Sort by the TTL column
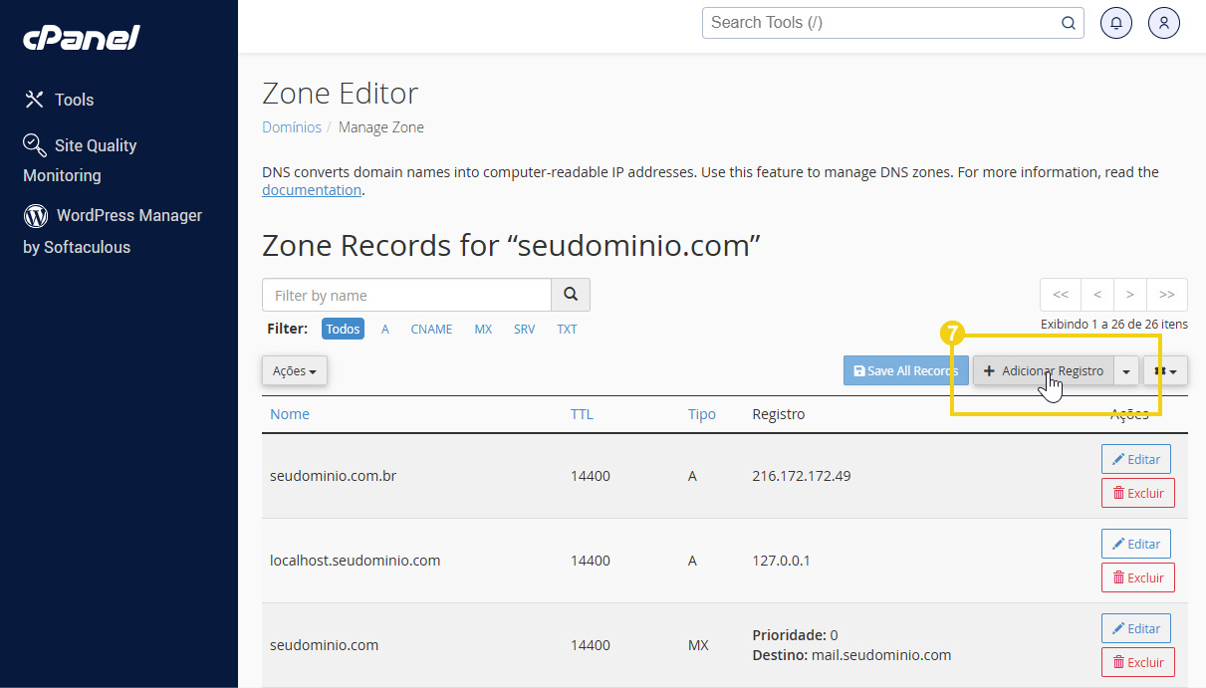This screenshot has width=1206, height=688. pyautogui.click(x=582, y=414)
